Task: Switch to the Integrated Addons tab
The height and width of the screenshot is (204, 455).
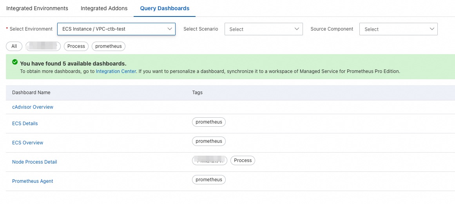Action: [x=104, y=8]
